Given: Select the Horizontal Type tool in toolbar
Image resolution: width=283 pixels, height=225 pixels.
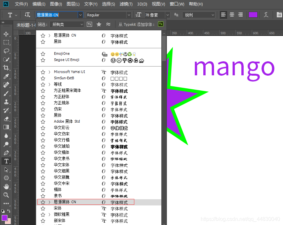Looking at the screenshot, I should tap(6, 161).
